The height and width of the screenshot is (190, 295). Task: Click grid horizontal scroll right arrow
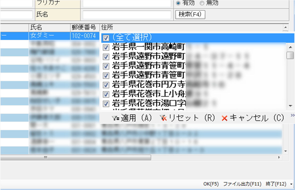click(x=279, y=157)
